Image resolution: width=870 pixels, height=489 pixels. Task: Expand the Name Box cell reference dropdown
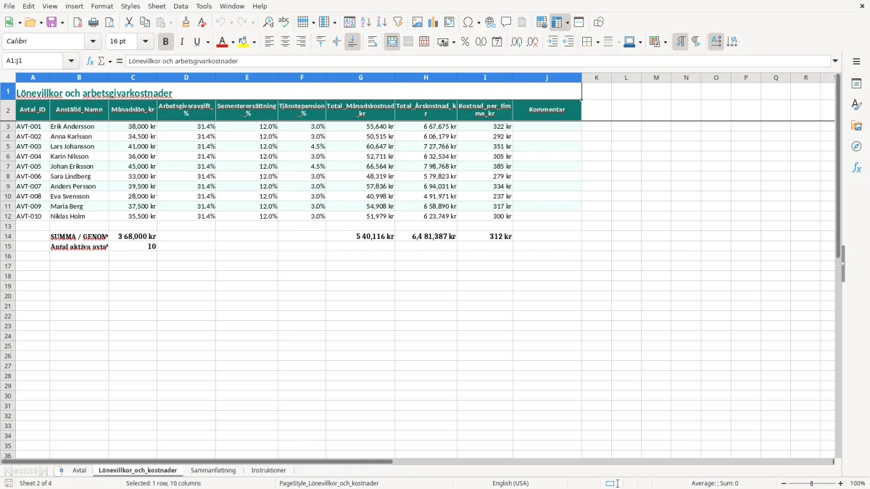tap(71, 61)
